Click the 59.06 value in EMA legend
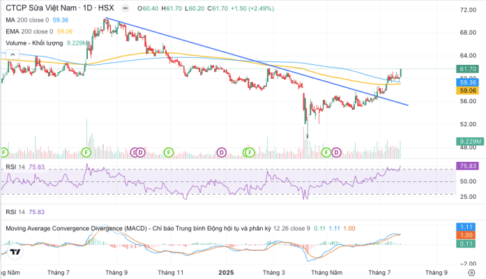486x279 pixels. click(65, 31)
